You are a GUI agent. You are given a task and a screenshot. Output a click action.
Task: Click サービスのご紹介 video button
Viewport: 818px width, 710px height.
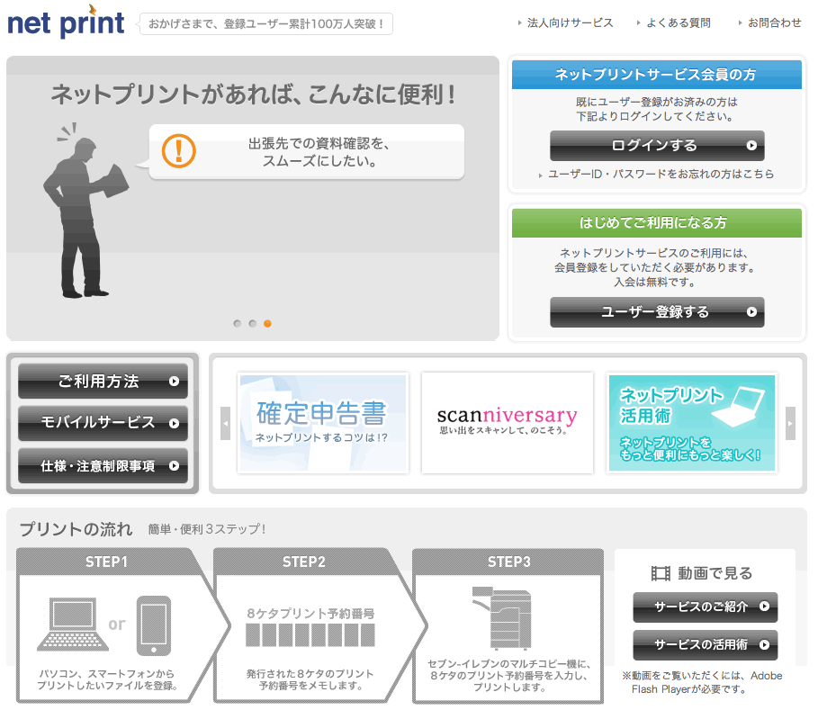[x=706, y=607]
